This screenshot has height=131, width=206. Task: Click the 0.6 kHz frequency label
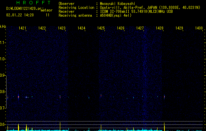pos(3,124)
